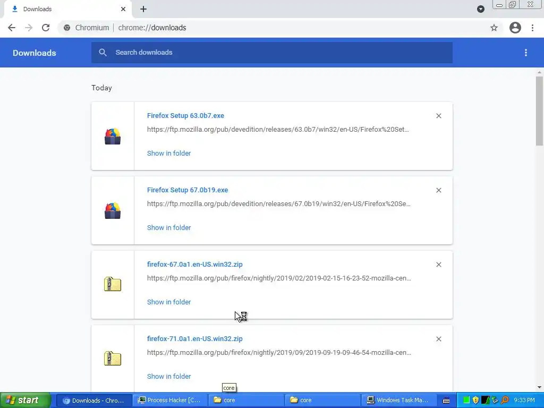This screenshot has height=408, width=544.
Task: Open Firefox Setup 67.0b19.exe file link
Action: pos(188,190)
